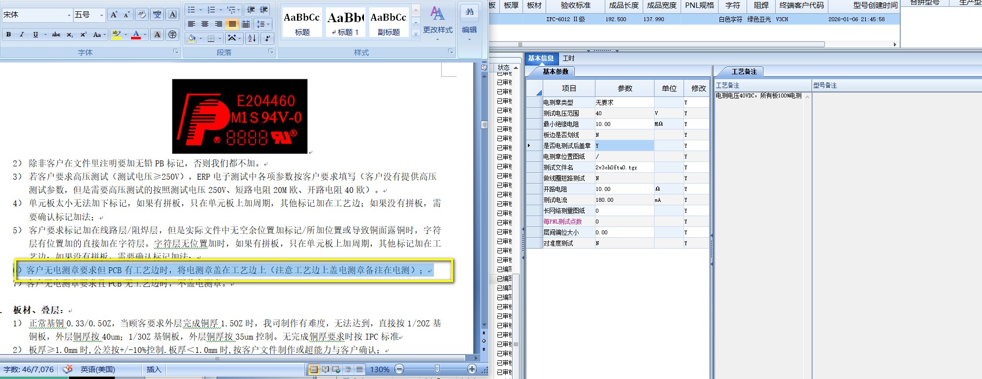This screenshot has width=982, height=379.
Task: Toggle show paragraph marks
Action: pos(267,38)
